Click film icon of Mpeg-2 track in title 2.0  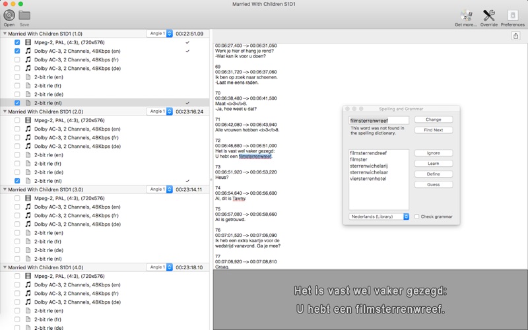tap(28, 120)
